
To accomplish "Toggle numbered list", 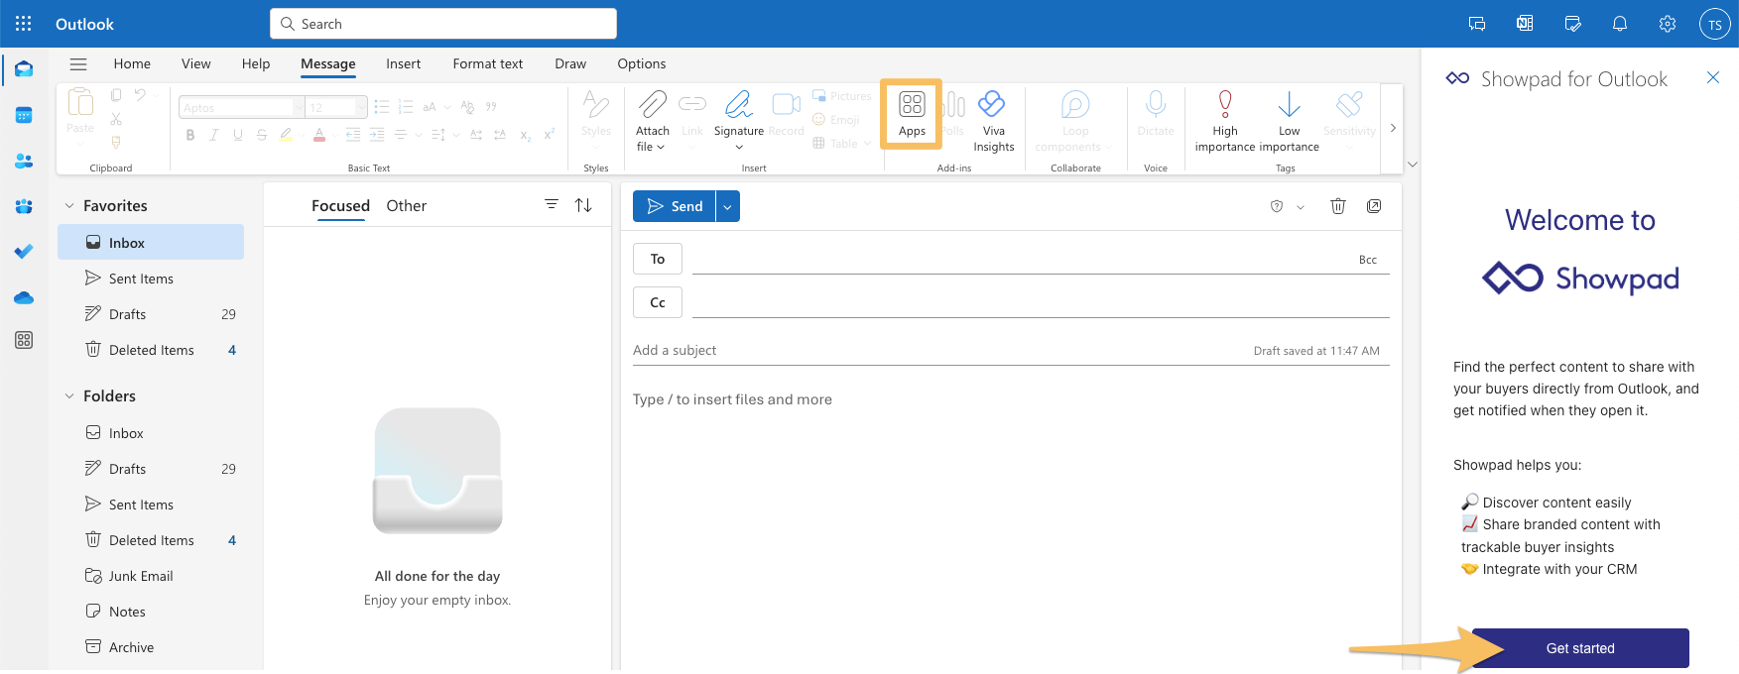I will click(406, 107).
